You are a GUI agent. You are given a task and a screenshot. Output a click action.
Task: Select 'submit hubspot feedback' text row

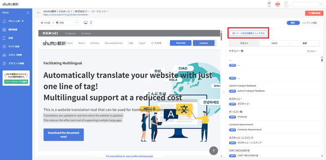(273, 88)
